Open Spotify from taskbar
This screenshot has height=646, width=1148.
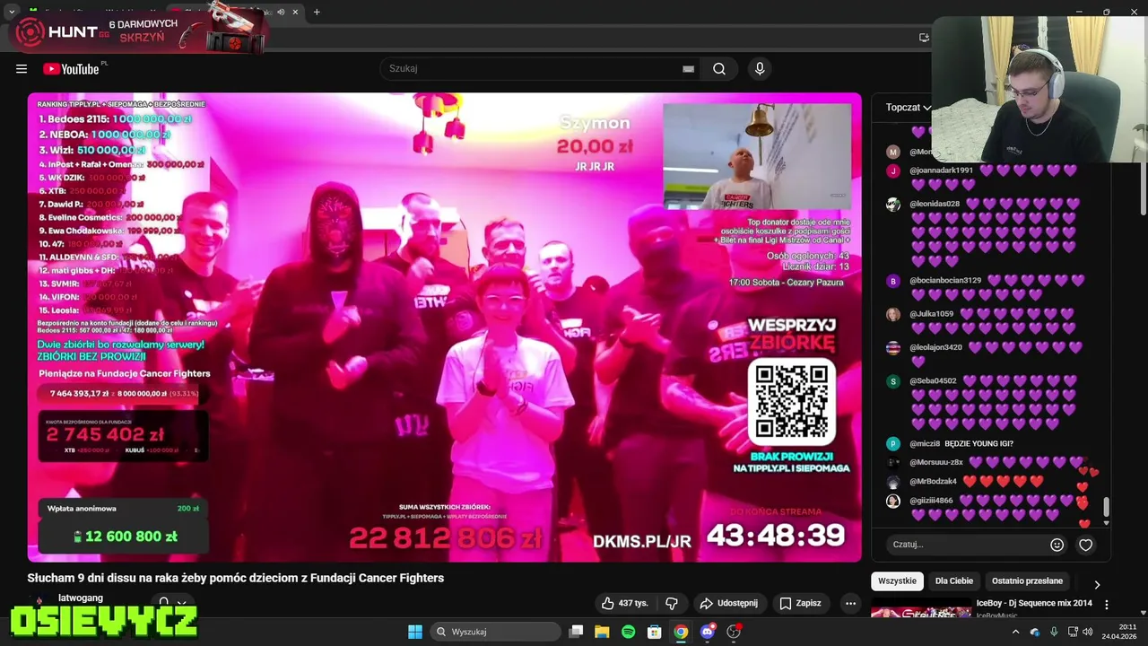[x=628, y=632]
